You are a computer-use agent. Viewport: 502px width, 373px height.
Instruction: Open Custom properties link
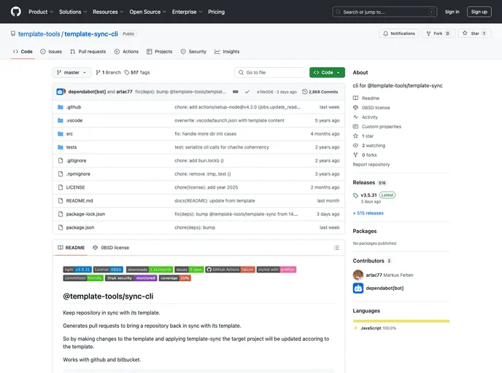pos(381,127)
